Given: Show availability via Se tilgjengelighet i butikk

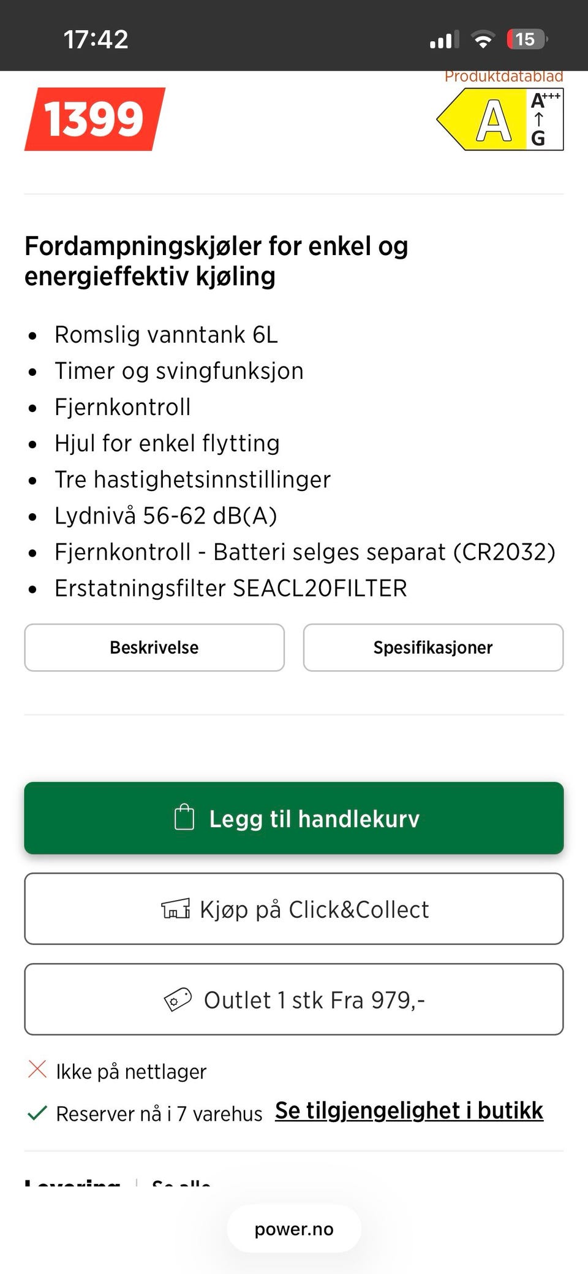Looking at the screenshot, I should [409, 1110].
